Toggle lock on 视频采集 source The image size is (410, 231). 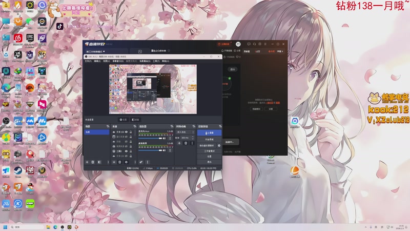pos(131,146)
